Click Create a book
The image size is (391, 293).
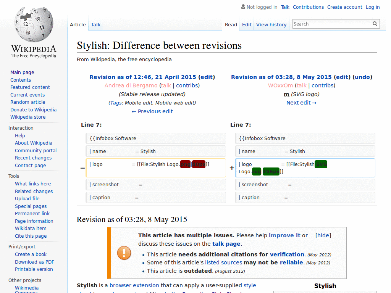pyautogui.click(x=31, y=254)
